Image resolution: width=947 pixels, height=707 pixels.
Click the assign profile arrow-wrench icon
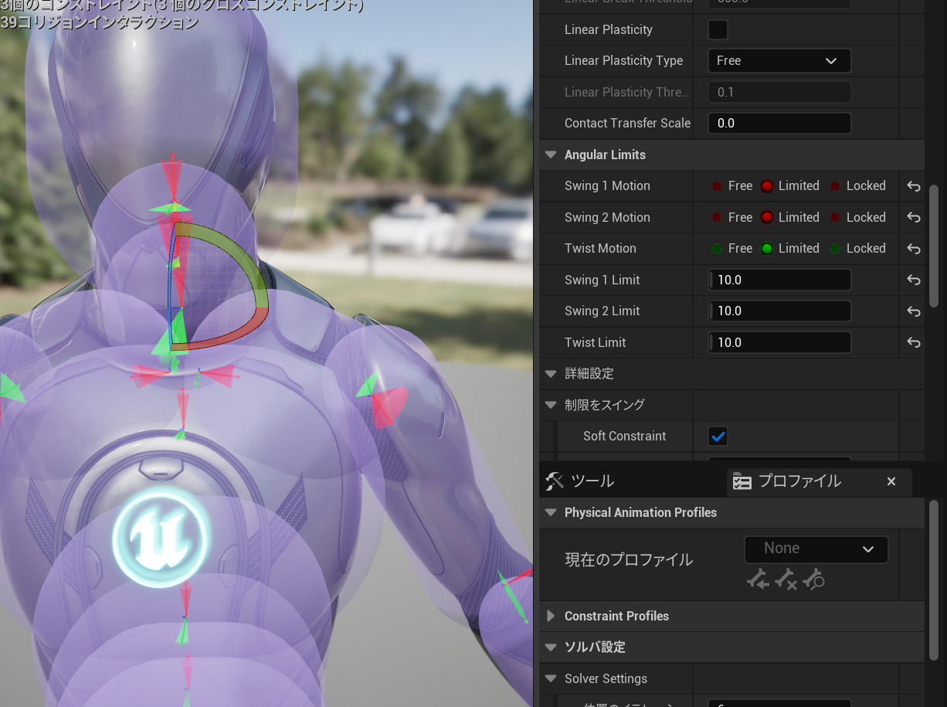coord(758,580)
